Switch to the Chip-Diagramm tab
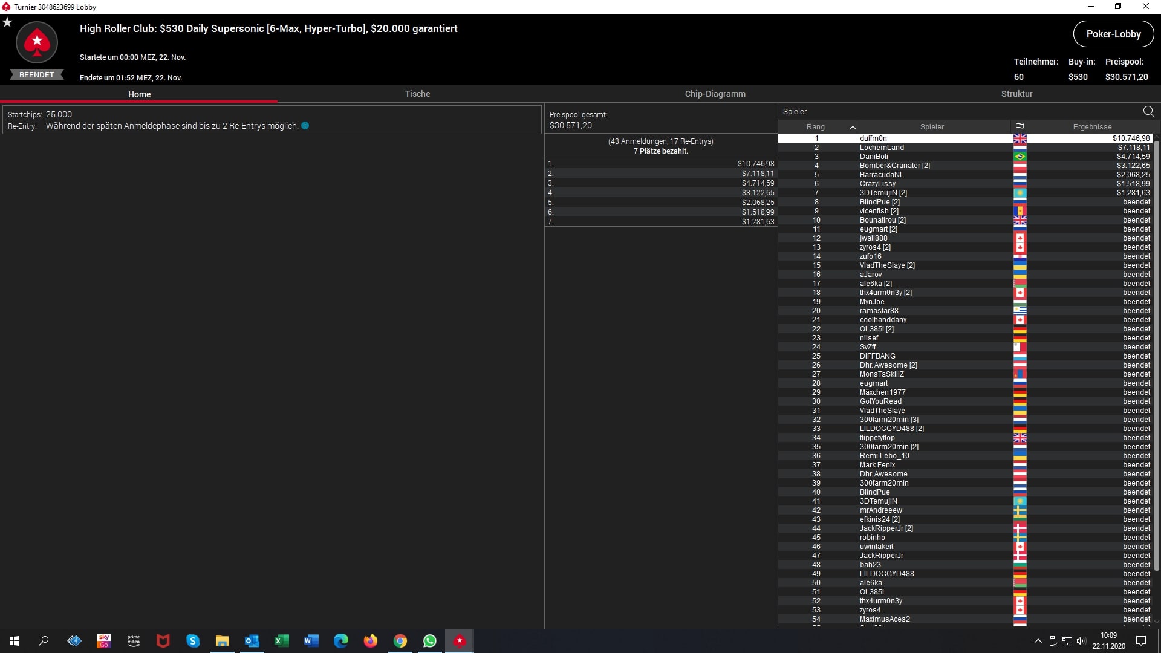Viewport: 1161px width, 653px height. [715, 94]
